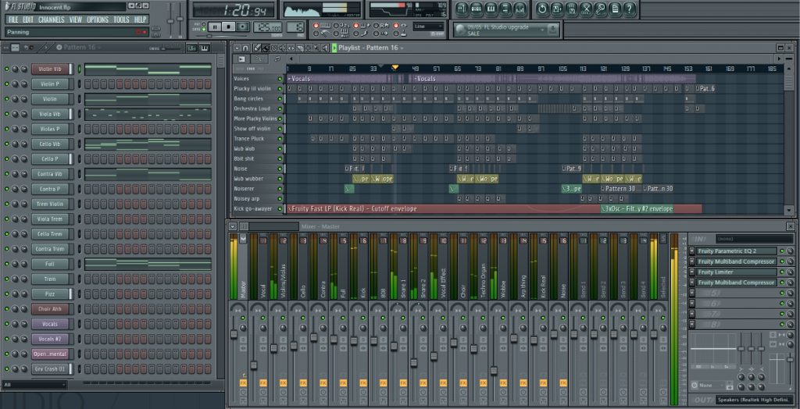The height and width of the screenshot is (409, 800).
Task: Select the Pizz channel button
Action: coord(49,294)
